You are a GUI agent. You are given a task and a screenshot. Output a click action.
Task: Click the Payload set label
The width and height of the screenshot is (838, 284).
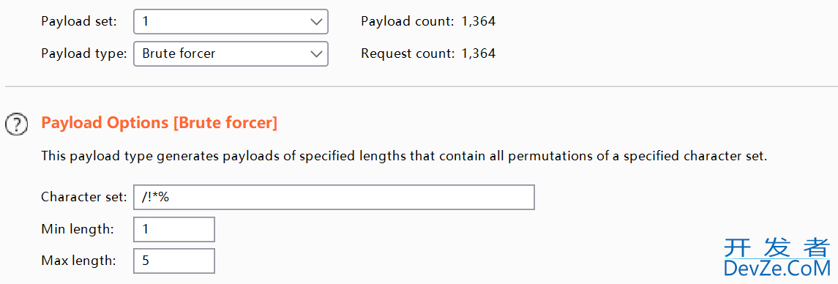(79, 21)
